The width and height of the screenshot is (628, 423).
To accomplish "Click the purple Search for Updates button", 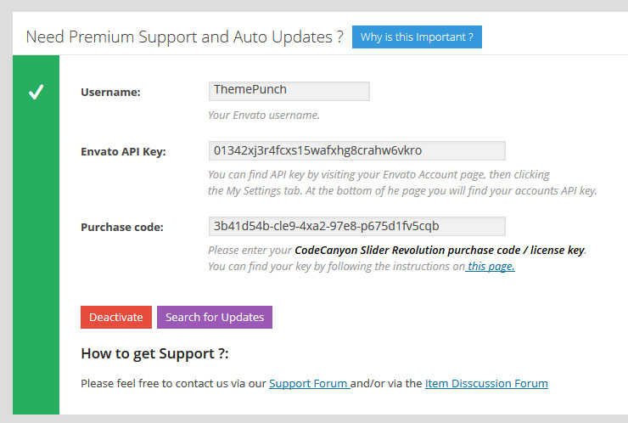I will click(214, 317).
